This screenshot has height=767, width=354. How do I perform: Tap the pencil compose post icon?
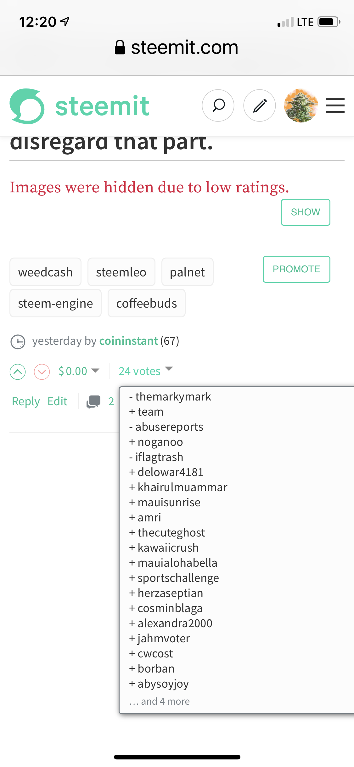[x=260, y=105]
